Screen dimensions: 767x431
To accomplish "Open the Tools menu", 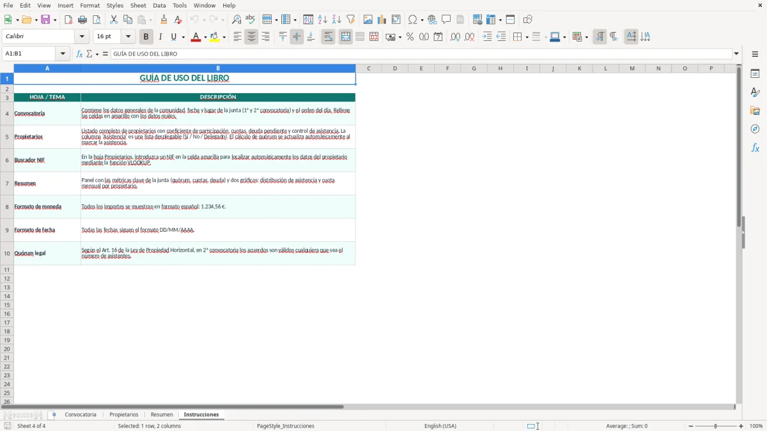I will 180,5.
